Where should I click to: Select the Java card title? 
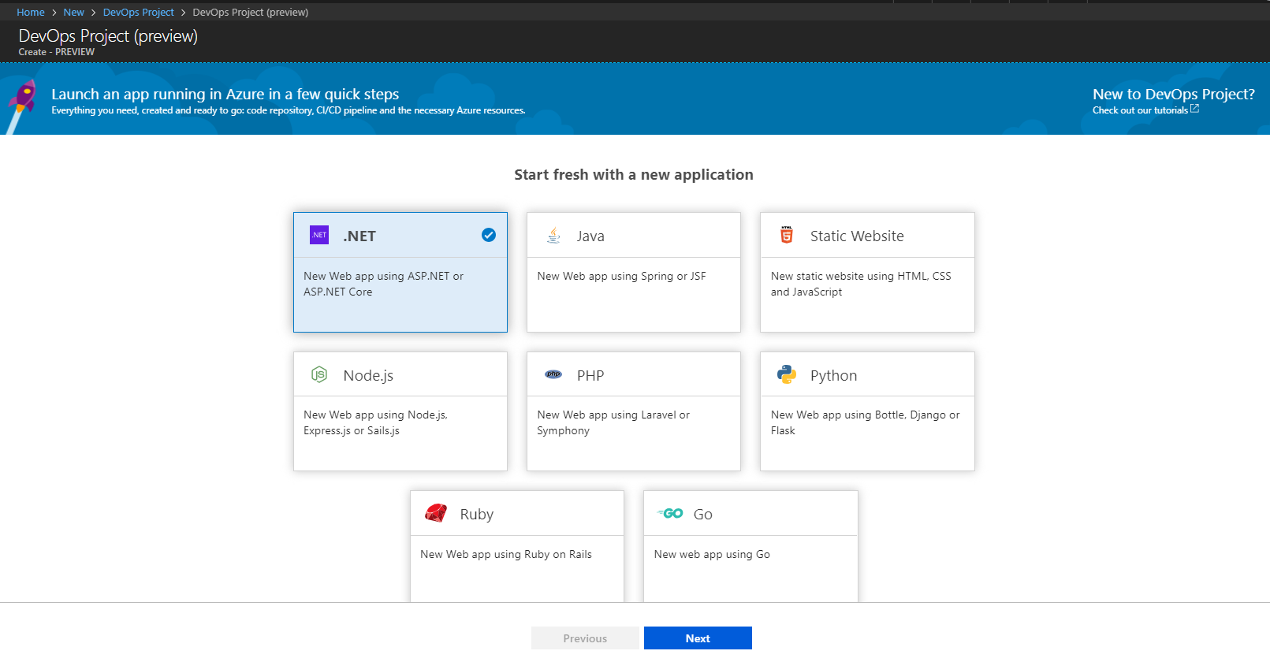(590, 236)
